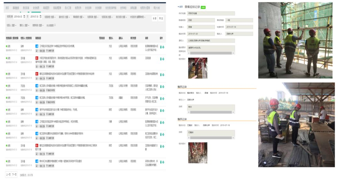Viewport: 339px width, 179px height.
Task: Open lower site photo of workers near rebar
Action: 296,125
